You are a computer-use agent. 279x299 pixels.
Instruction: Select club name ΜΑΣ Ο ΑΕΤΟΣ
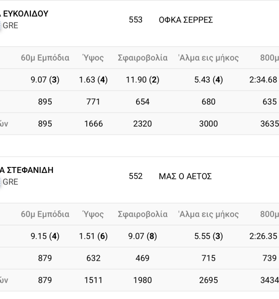tap(185, 176)
